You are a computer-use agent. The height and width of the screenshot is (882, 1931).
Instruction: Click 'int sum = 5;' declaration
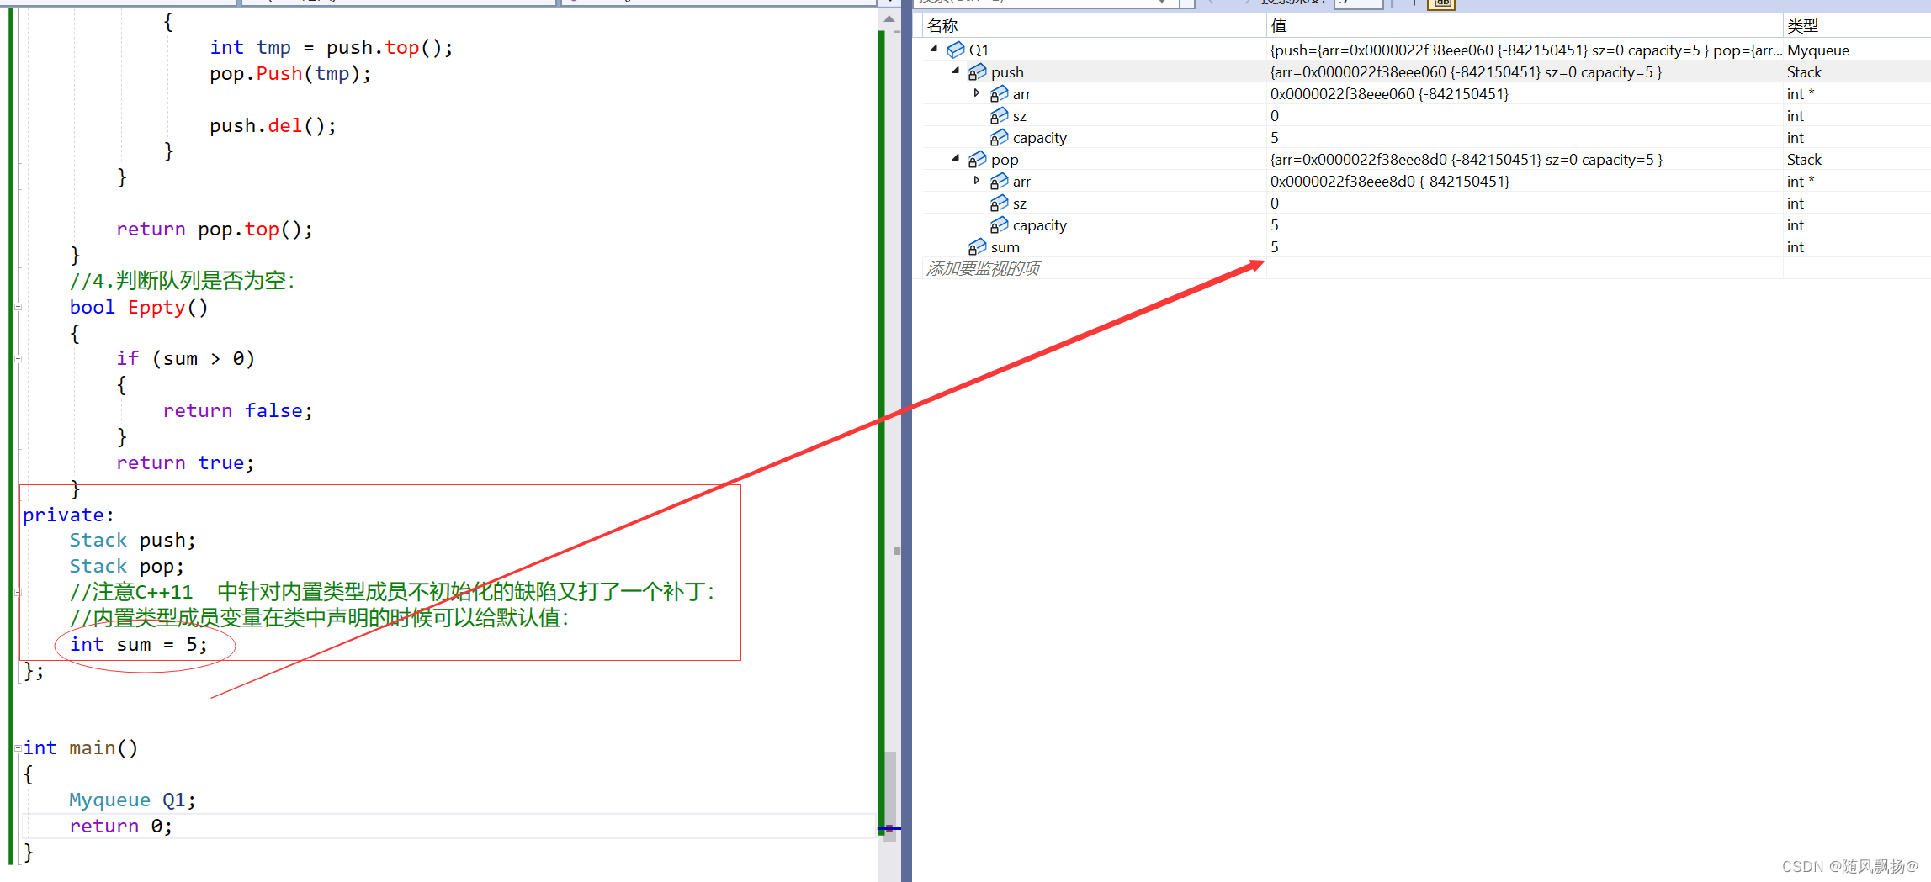(x=138, y=644)
